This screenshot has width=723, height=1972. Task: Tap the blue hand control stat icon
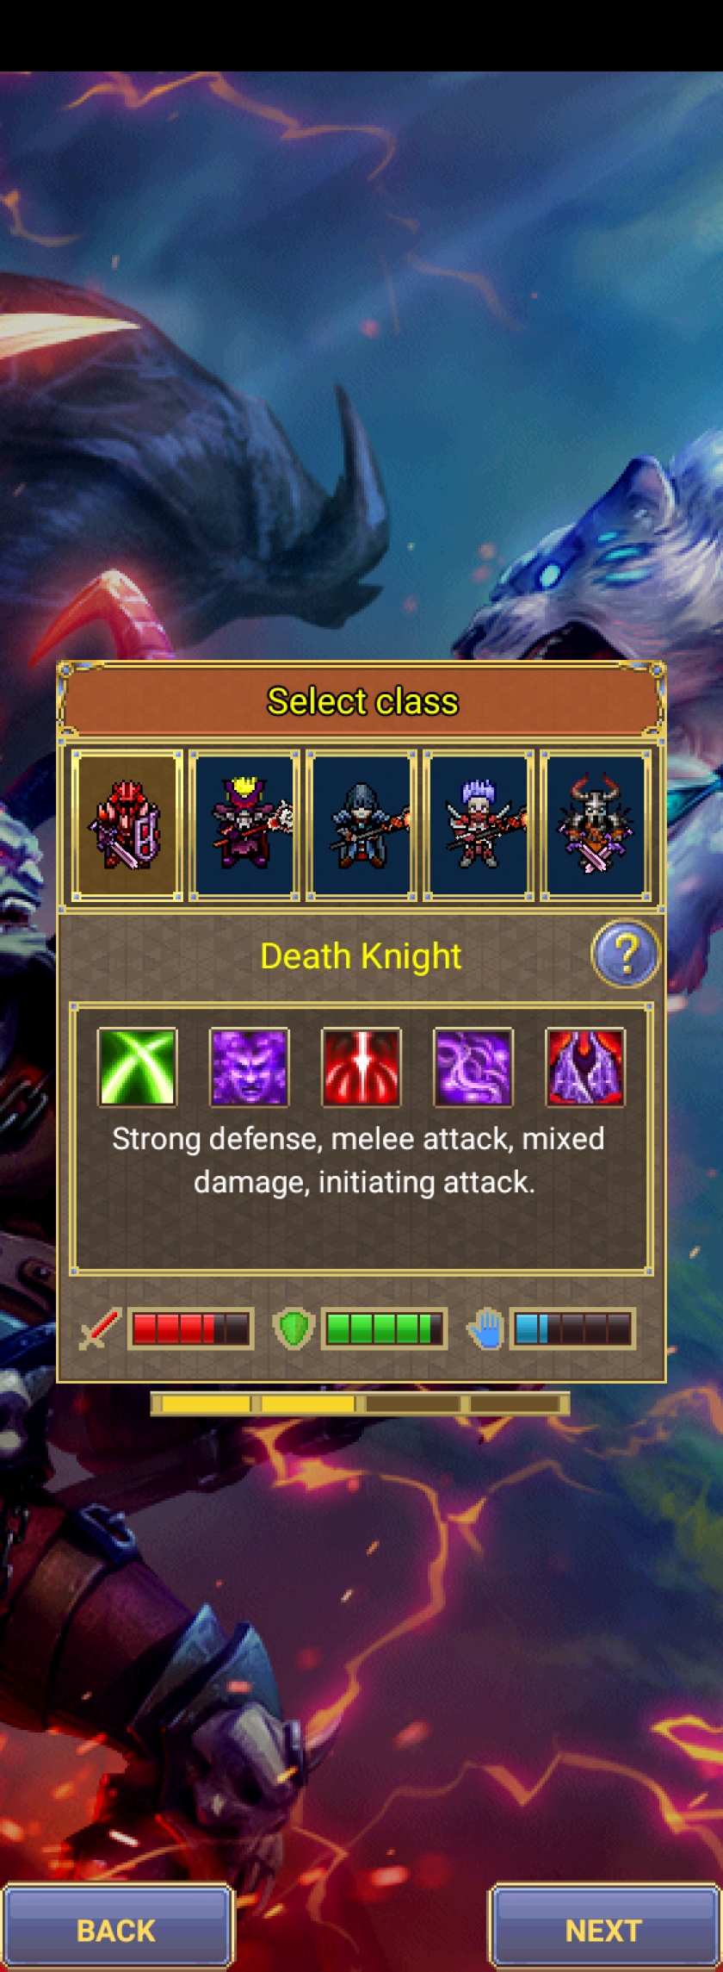(x=486, y=1328)
